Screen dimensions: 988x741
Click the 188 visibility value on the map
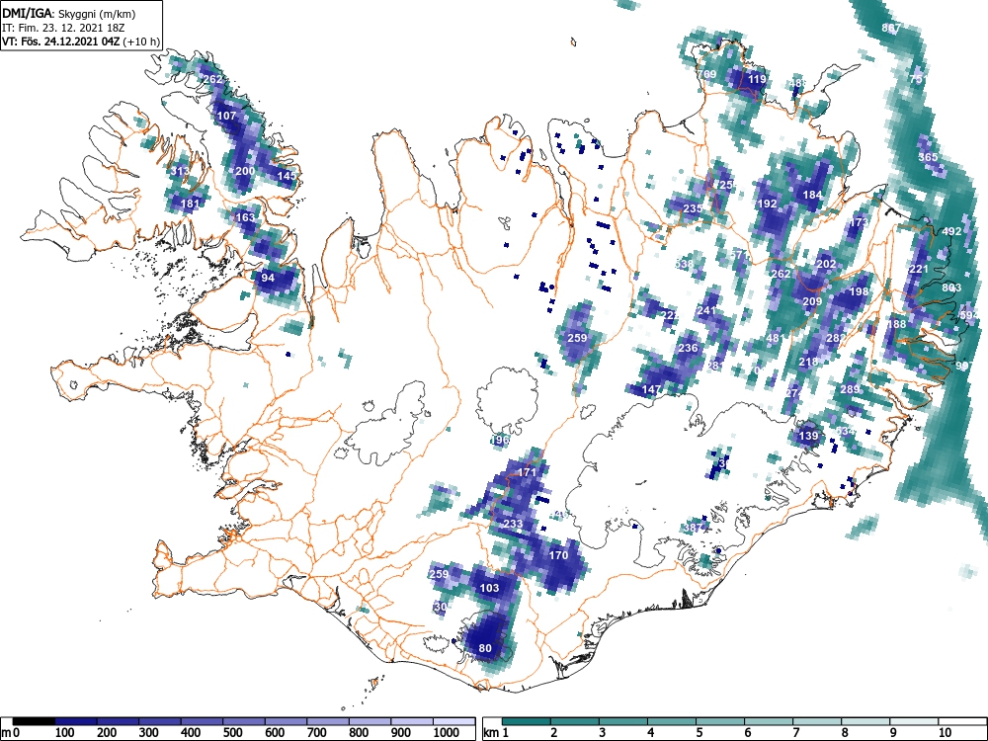(x=896, y=324)
